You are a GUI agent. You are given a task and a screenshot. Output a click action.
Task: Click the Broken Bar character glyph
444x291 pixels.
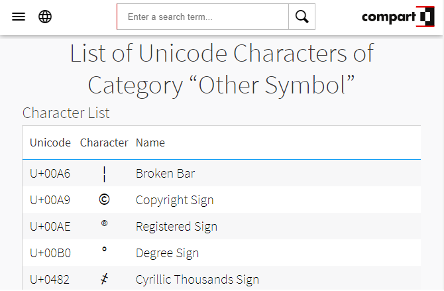pyautogui.click(x=104, y=174)
